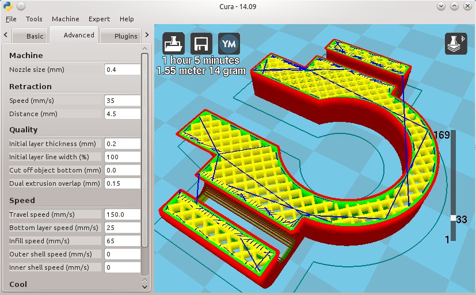The image size is (476, 295).
Task: Click the Python application icon in the title bar
Action: click(x=7, y=6)
